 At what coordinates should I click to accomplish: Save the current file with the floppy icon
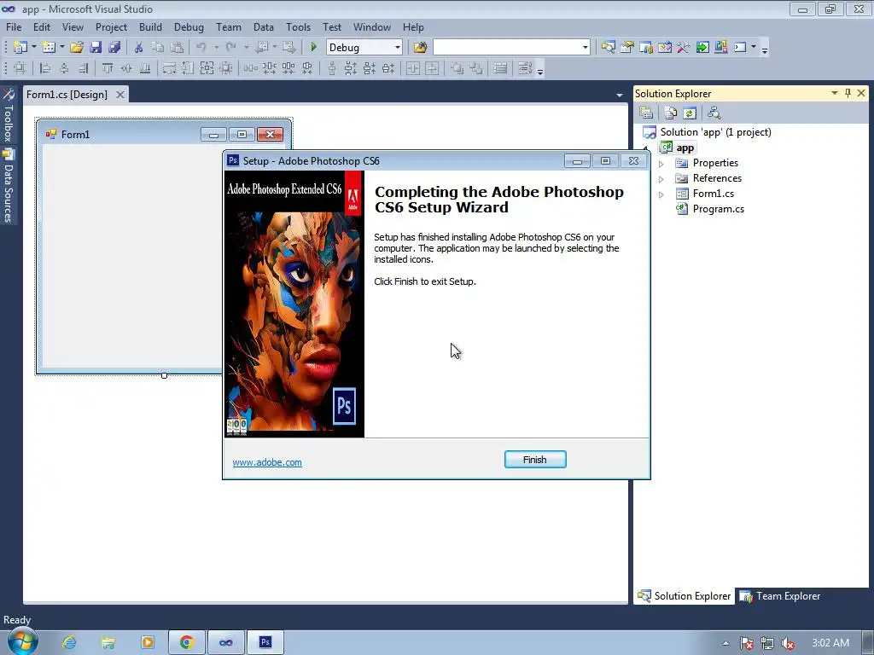(96, 48)
